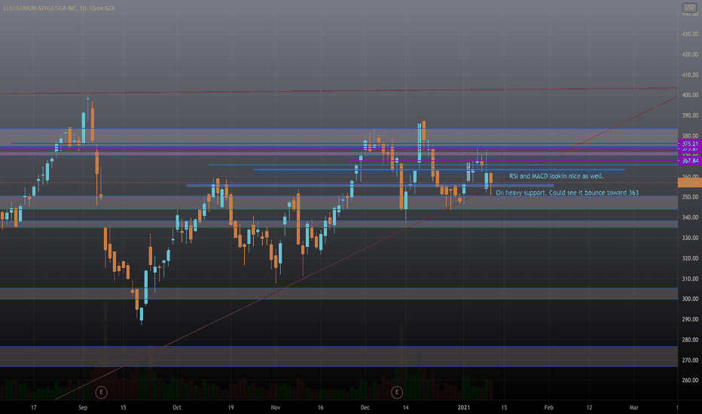Viewport: 702px width, 414px height.
Task: Select 'RSI and MACD lookin nice' annotation
Action: 557,176
